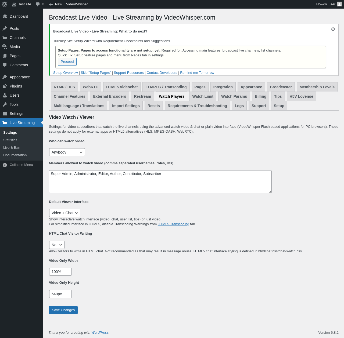344x338 pixels.
Task: Open the Test site home icon
Action: tap(14, 4)
